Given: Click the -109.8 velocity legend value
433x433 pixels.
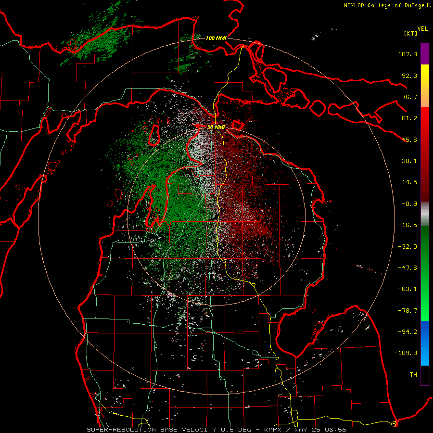Looking at the screenshot, I should tap(406, 353).
